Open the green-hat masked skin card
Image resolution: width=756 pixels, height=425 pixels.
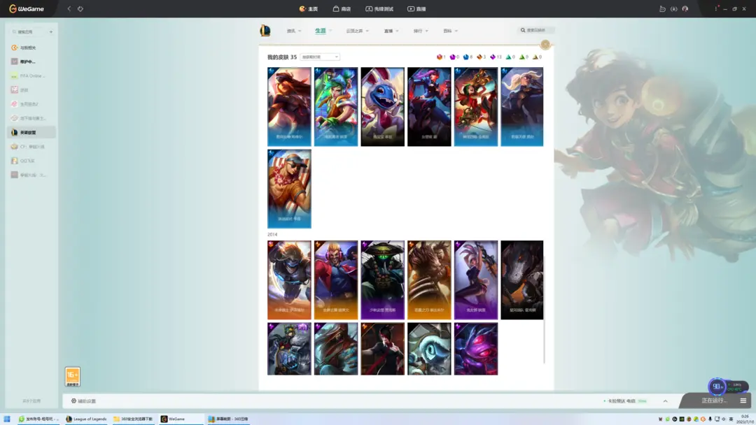[x=383, y=280]
